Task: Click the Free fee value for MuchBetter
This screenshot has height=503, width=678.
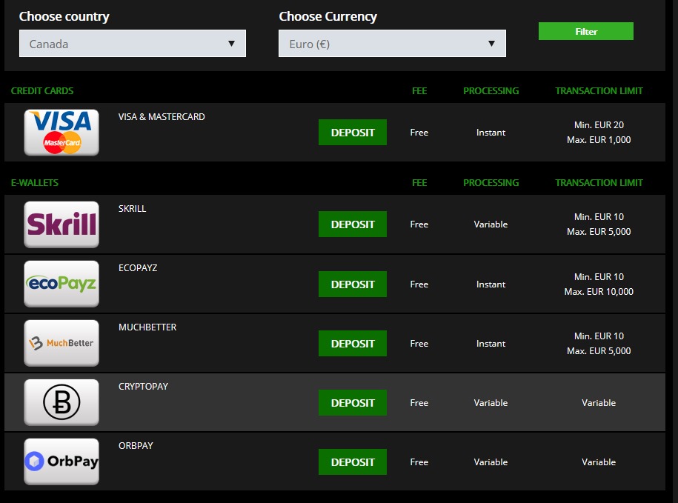Action: [419, 344]
